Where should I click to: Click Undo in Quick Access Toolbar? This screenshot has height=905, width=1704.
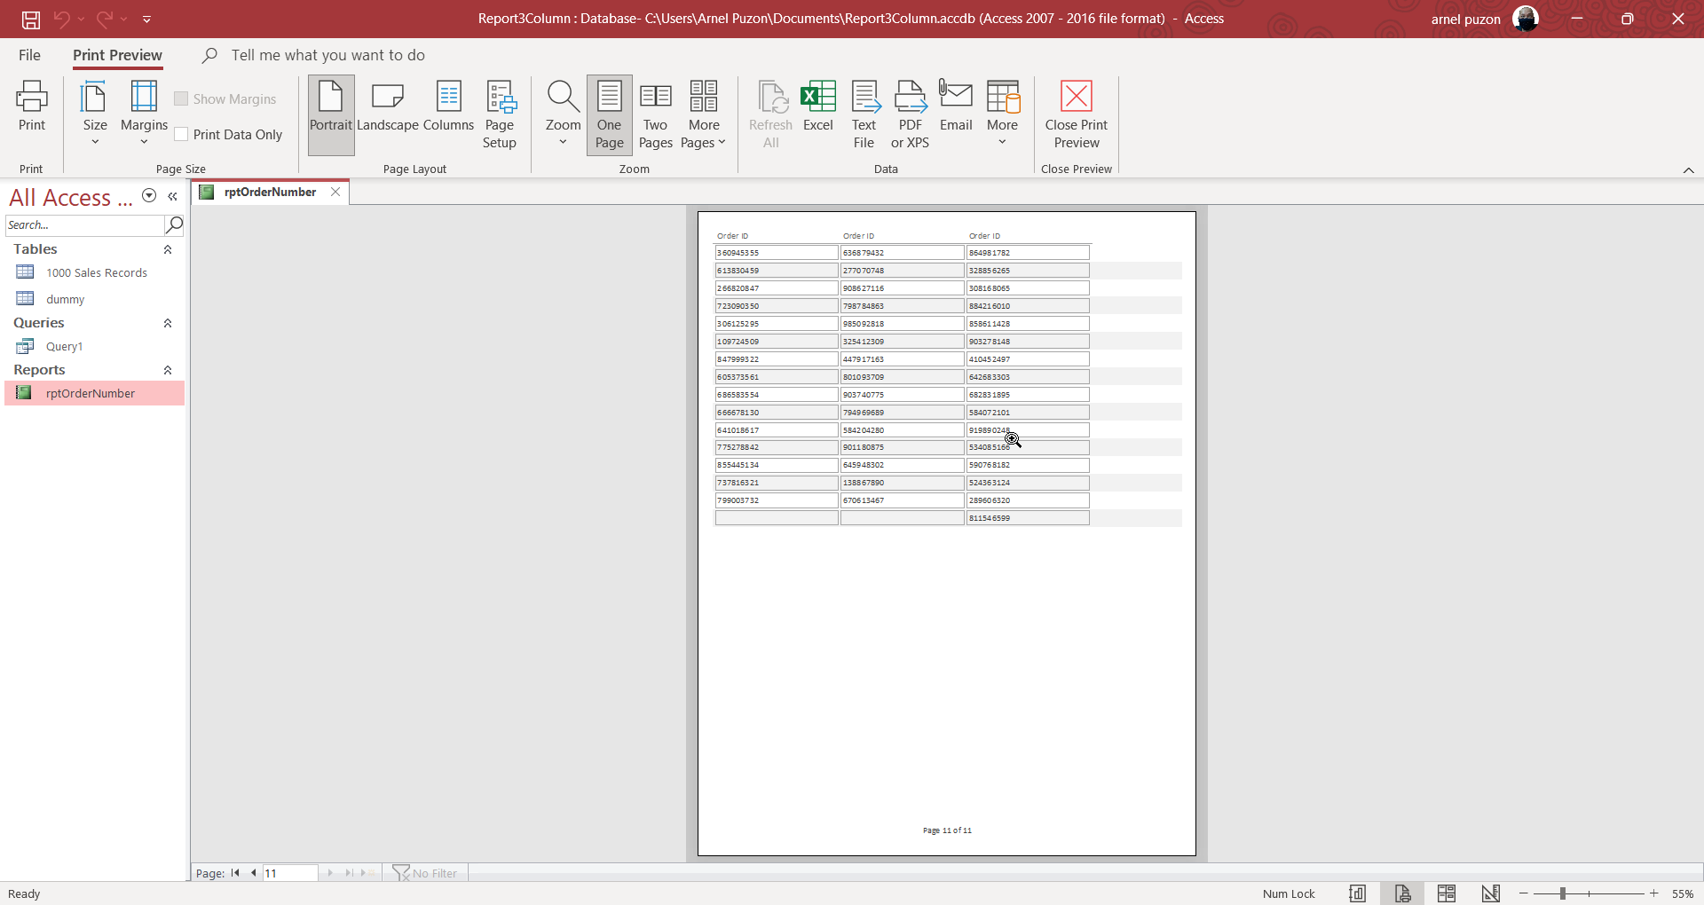point(61,19)
